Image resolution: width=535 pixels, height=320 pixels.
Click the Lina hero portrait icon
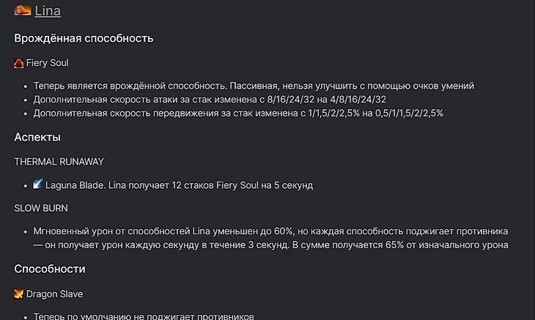23,10
